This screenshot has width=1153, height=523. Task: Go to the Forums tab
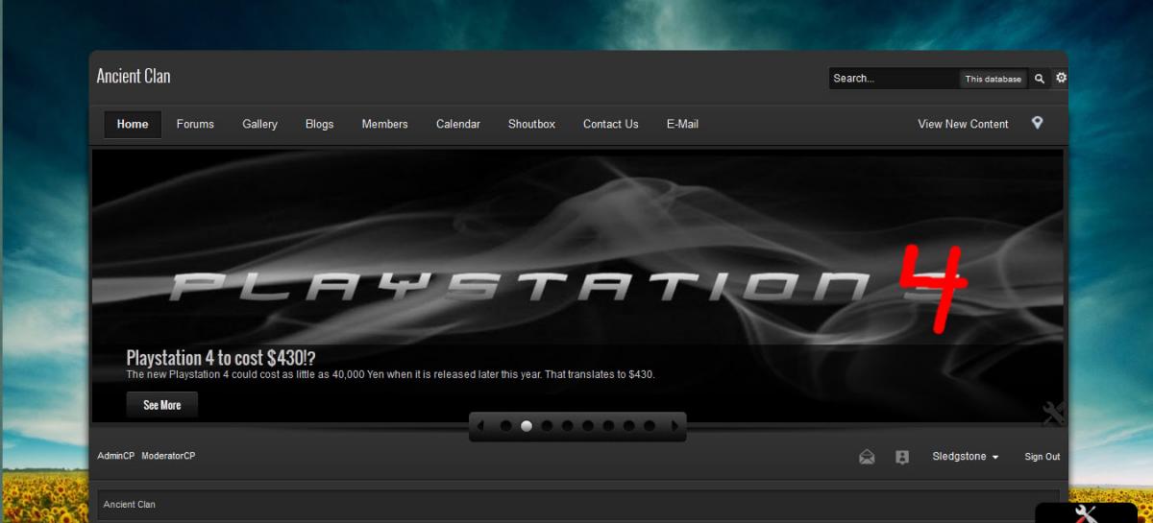tap(195, 124)
